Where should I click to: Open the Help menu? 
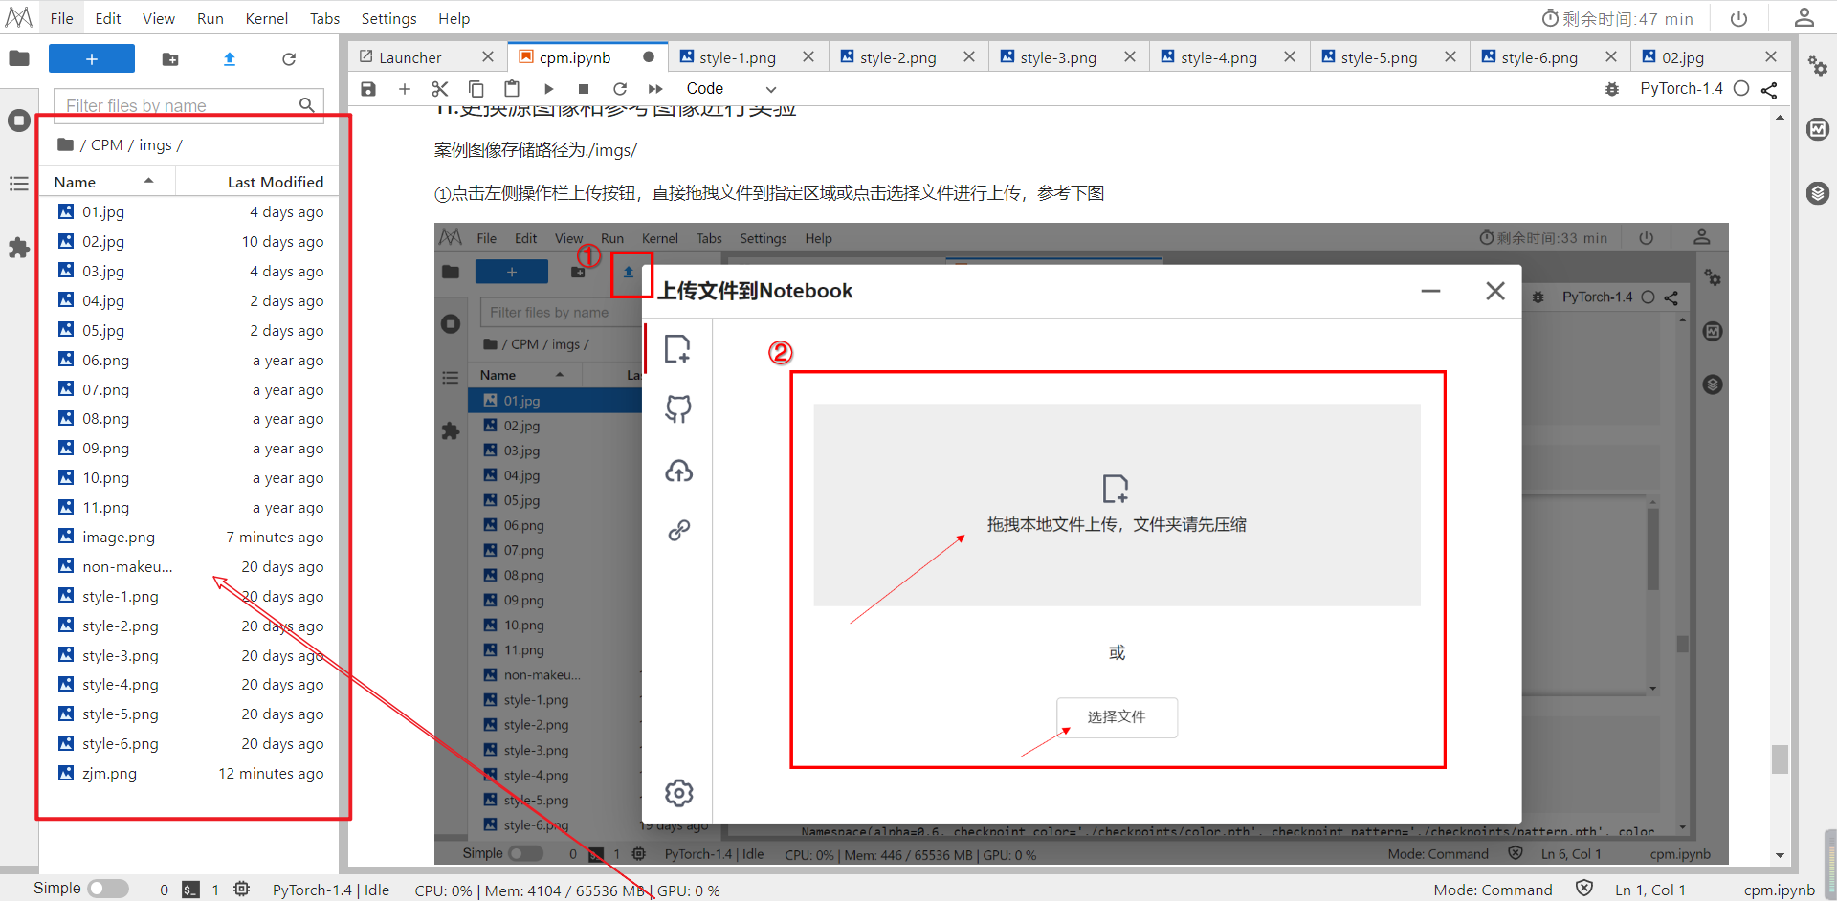point(454,18)
